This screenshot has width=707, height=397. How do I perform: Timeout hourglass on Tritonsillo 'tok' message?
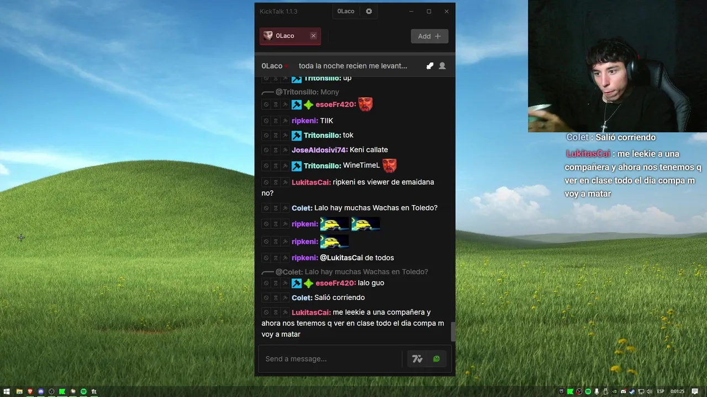tap(276, 135)
